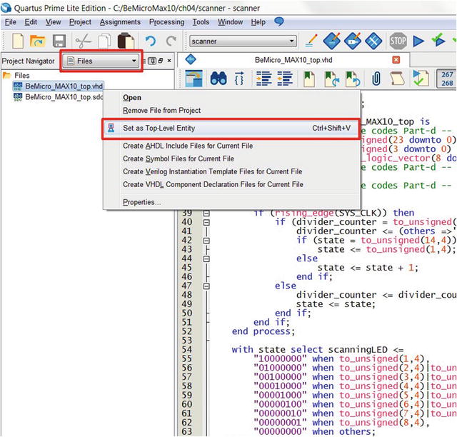Open the Files dropdown in Project Navigator
457x437 pixels.
click(x=101, y=61)
